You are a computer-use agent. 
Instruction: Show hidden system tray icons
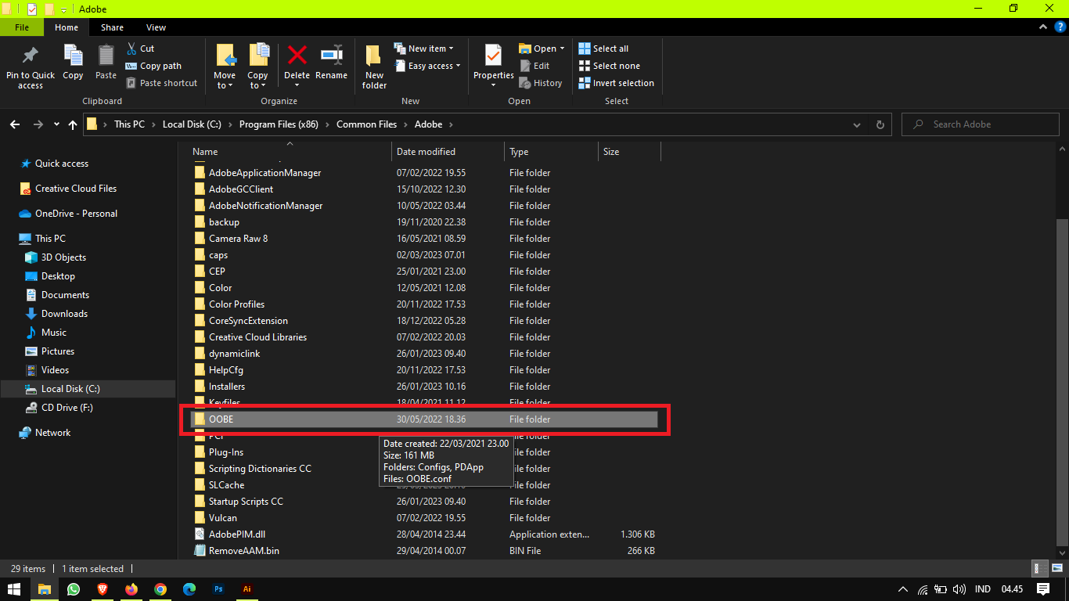coord(903,589)
